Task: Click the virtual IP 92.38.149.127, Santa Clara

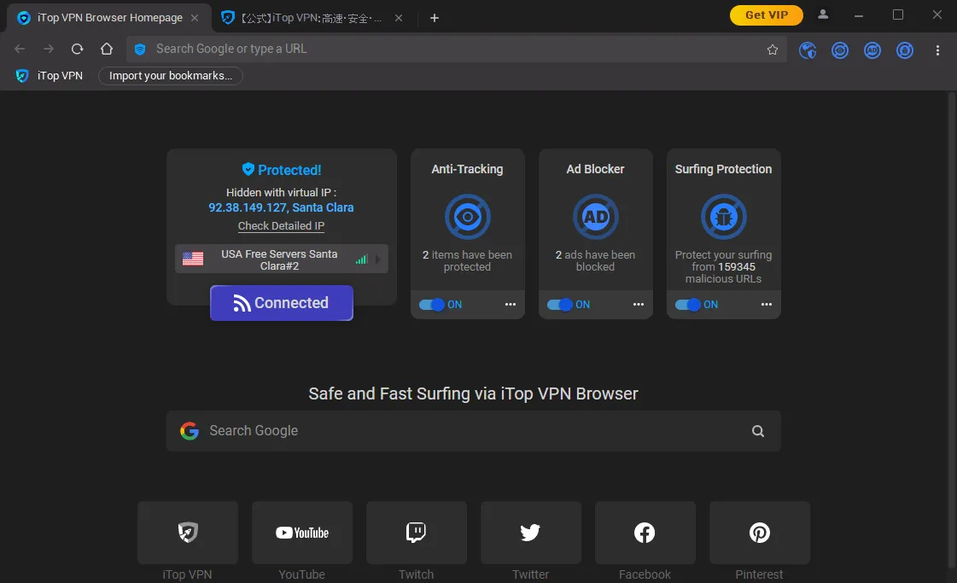Action: pos(282,207)
